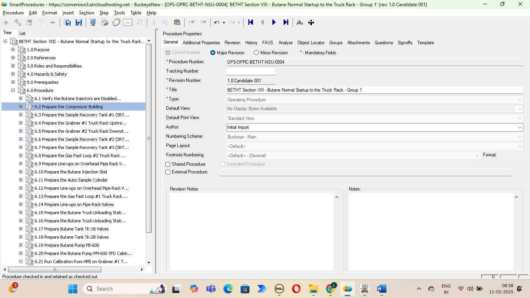
Task: Open Microsoft Teams from taskbar
Action: coord(211,289)
